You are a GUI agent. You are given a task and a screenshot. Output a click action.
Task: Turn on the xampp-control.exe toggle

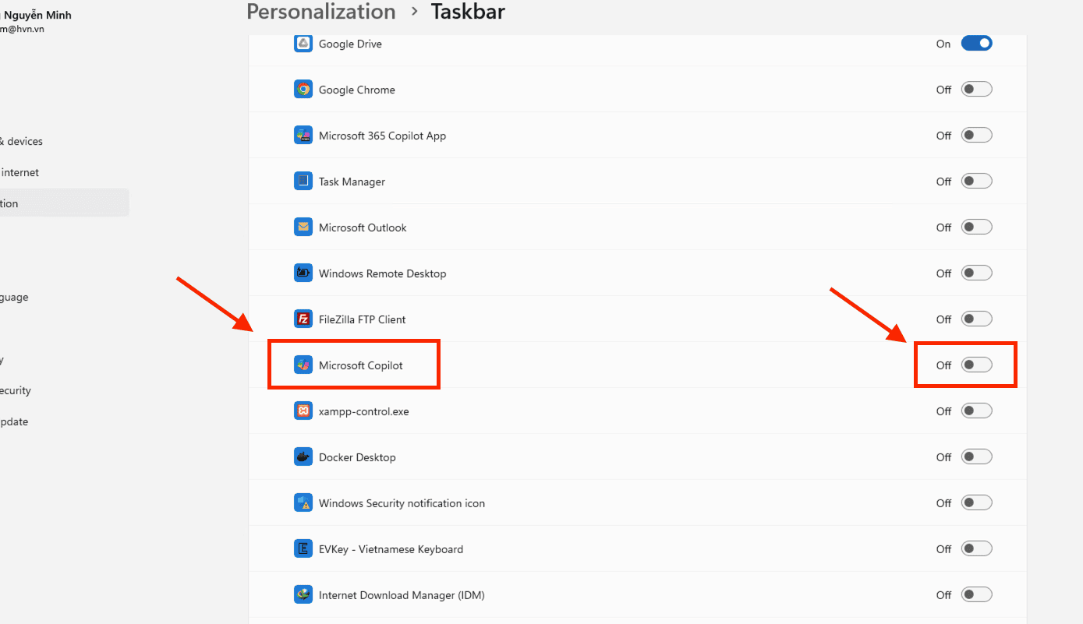coord(976,411)
